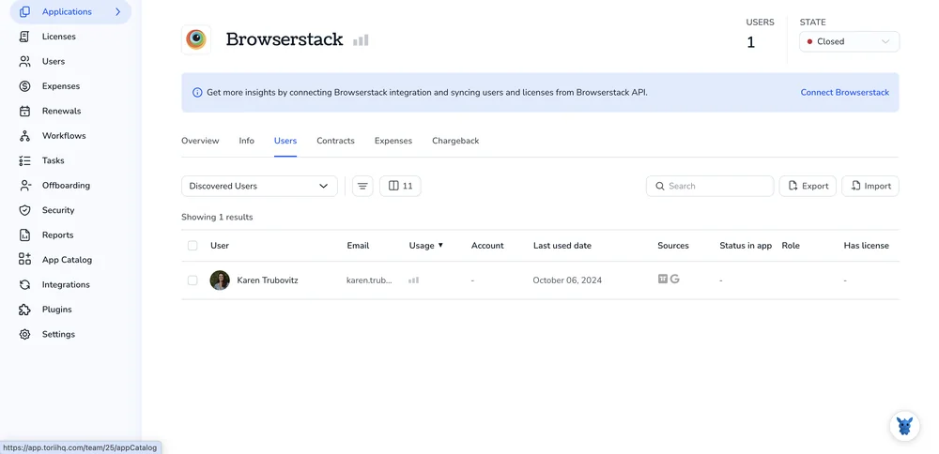The image size is (939, 454).
Task: Switch to the Overview tab
Action: 200,141
